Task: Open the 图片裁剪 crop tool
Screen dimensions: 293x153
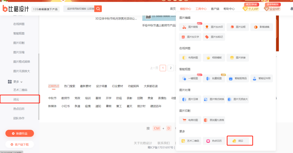Action: tap(190, 27)
